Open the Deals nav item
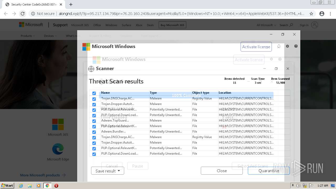 150,25
